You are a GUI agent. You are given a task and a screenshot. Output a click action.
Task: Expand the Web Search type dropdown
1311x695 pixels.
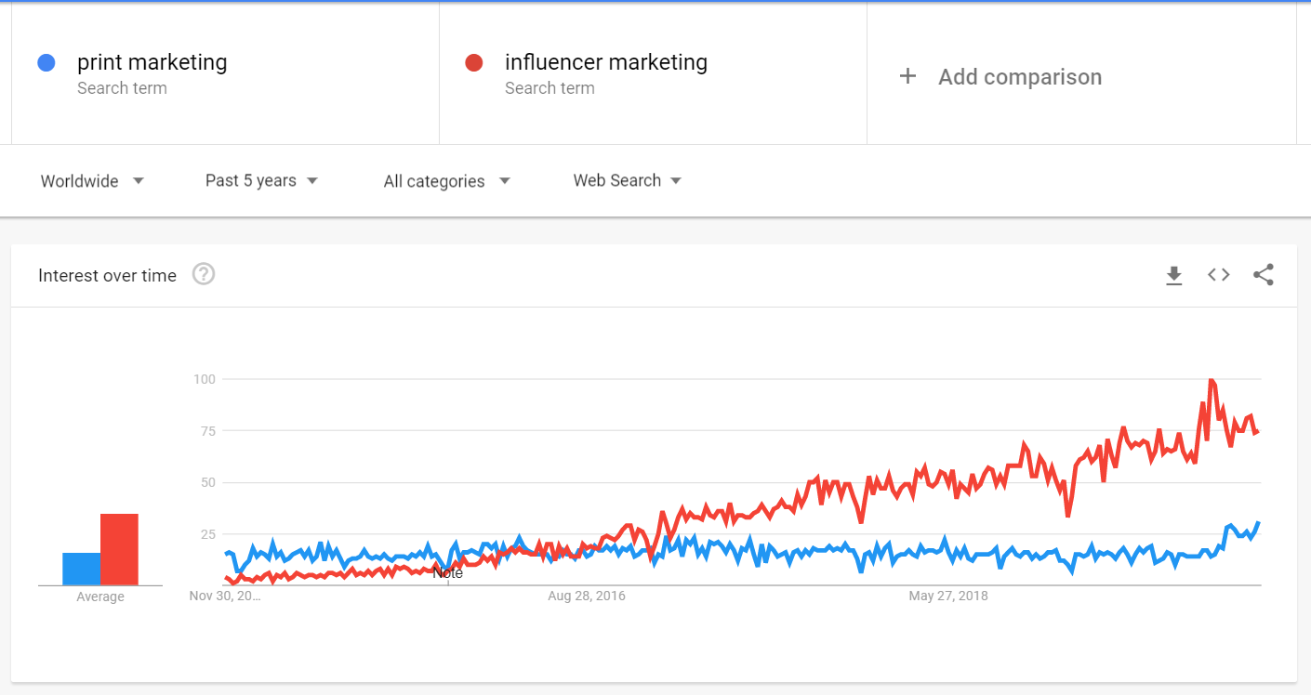628,180
